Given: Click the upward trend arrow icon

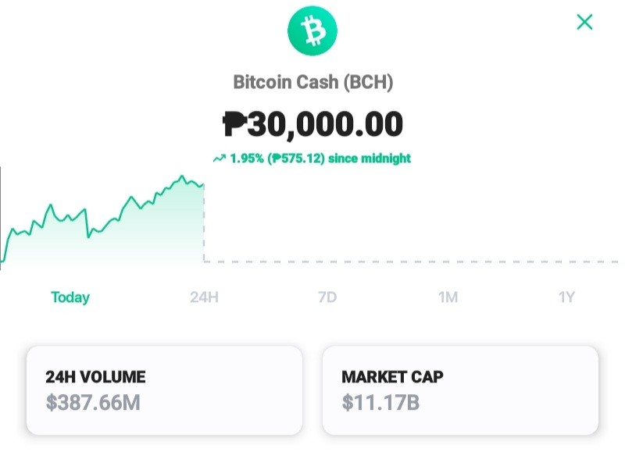Looking at the screenshot, I should (220, 158).
